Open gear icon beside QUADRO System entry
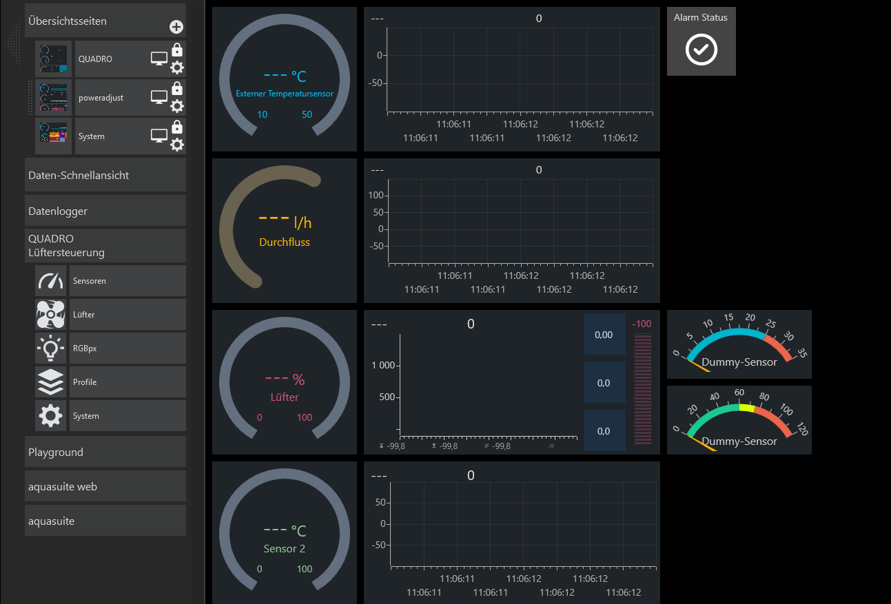The width and height of the screenshot is (891, 604). [50, 416]
